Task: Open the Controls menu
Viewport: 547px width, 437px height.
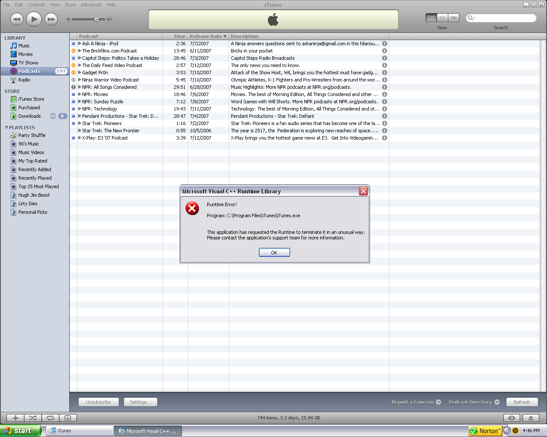Action: click(36, 5)
